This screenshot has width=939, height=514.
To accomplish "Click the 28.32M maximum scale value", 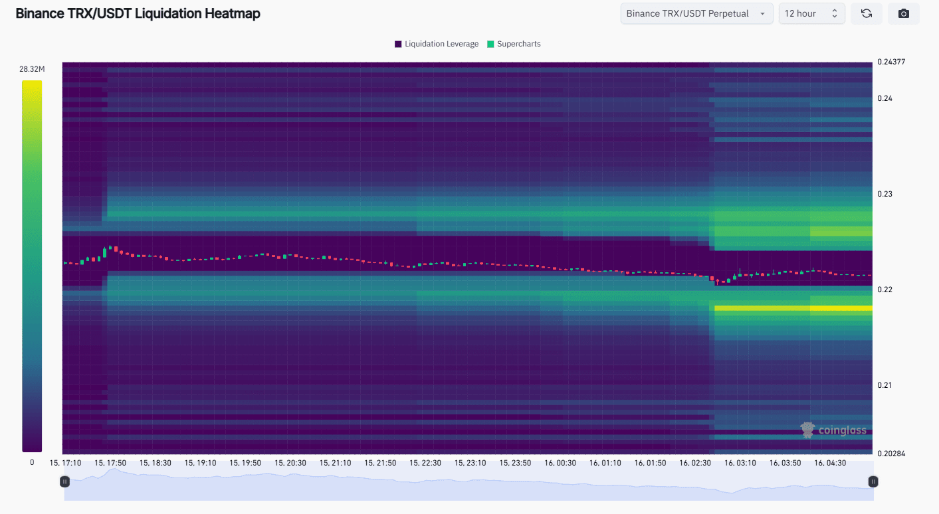I will tap(32, 69).
